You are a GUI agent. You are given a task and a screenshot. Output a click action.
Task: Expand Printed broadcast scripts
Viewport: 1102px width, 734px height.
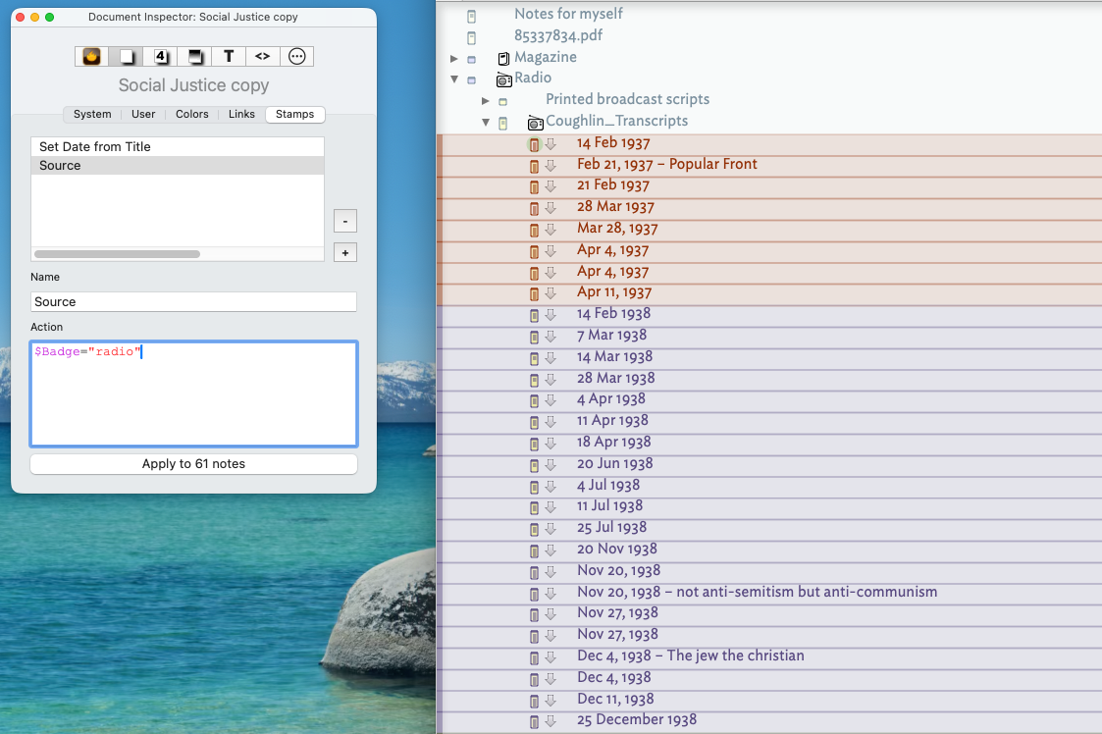(x=486, y=101)
